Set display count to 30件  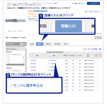pos(89,49)
